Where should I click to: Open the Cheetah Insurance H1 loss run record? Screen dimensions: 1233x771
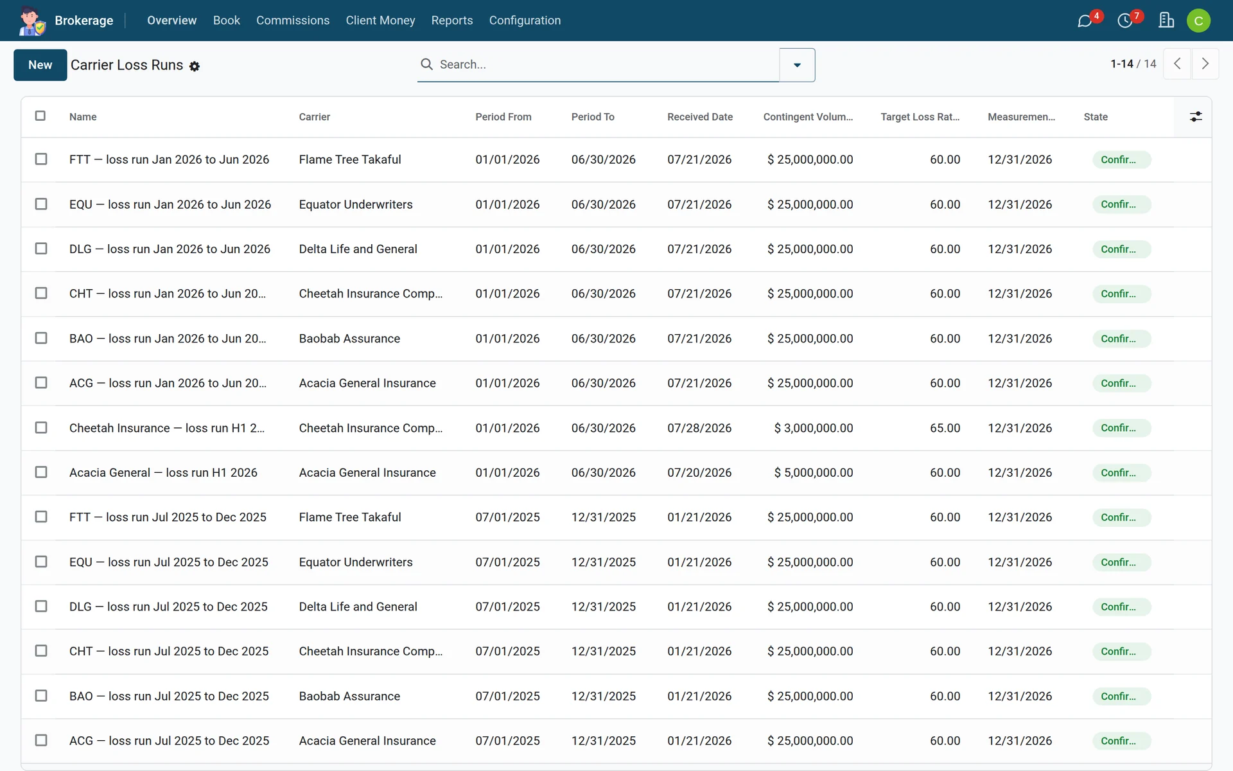click(x=167, y=428)
